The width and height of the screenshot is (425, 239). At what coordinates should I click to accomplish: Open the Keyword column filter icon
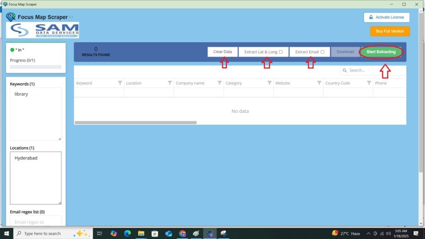120,83
